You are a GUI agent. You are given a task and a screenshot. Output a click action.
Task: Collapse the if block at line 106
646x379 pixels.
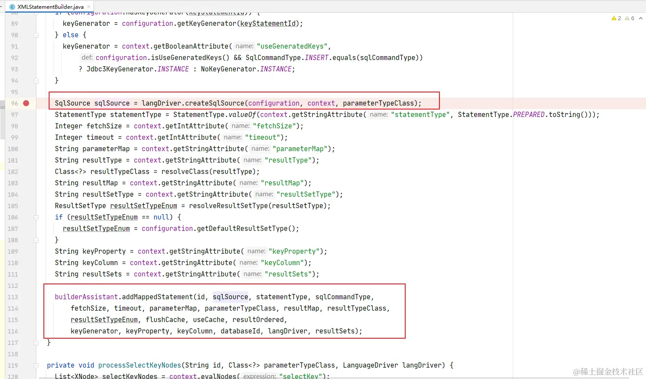tap(36, 217)
